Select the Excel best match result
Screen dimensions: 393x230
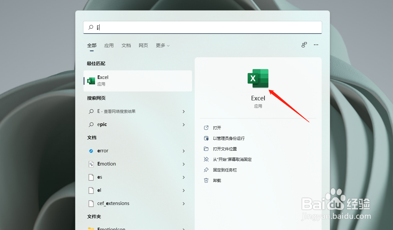tap(138, 81)
